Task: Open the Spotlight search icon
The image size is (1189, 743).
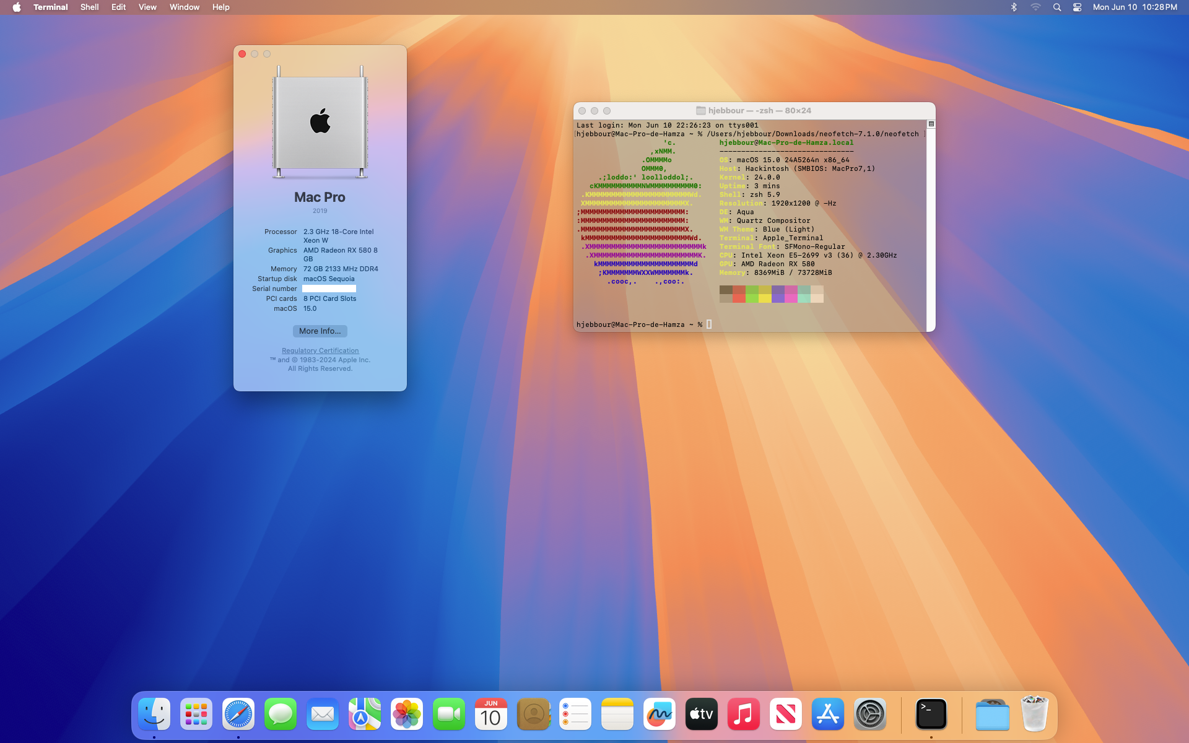Action: (x=1057, y=7)
